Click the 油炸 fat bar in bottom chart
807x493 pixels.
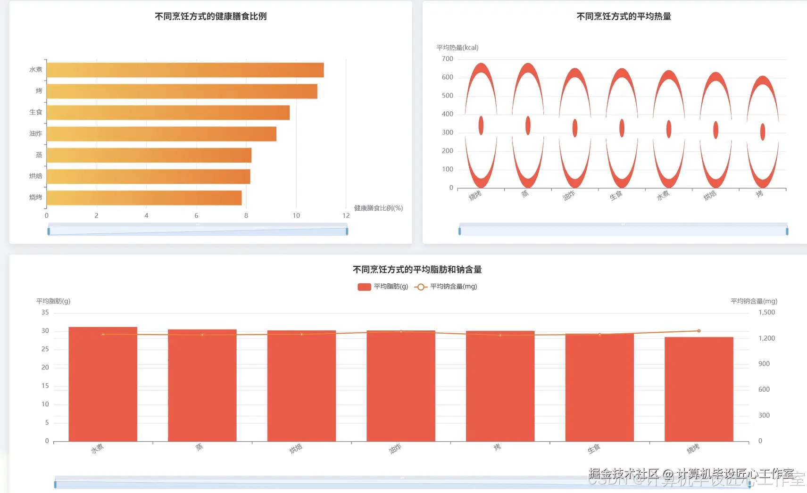coord(401,386)
